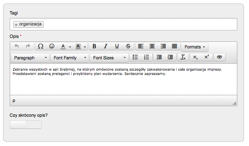The width and height of the screenshot is (249, 146).
Task: Click the p element path in status bar
Action: 14,101
